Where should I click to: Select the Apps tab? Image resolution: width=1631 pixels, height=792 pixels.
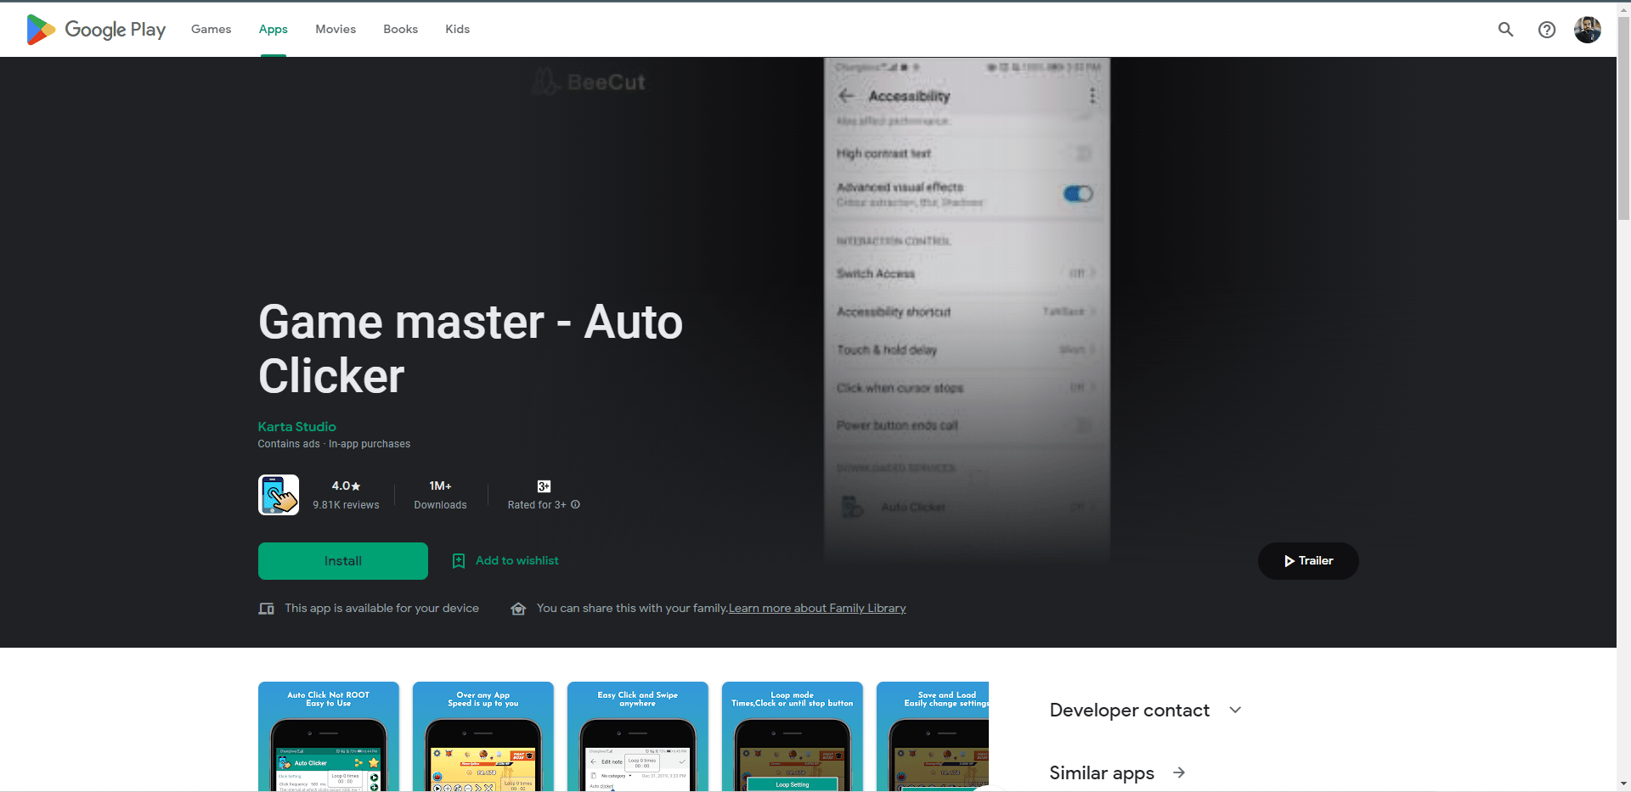click(x=274, y=29)
